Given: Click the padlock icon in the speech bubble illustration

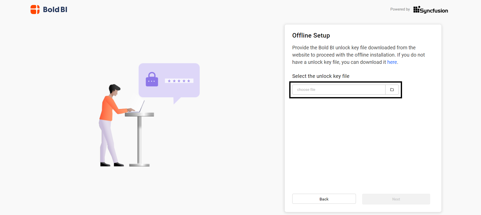Looking at the screenshot, I should 152,79.
